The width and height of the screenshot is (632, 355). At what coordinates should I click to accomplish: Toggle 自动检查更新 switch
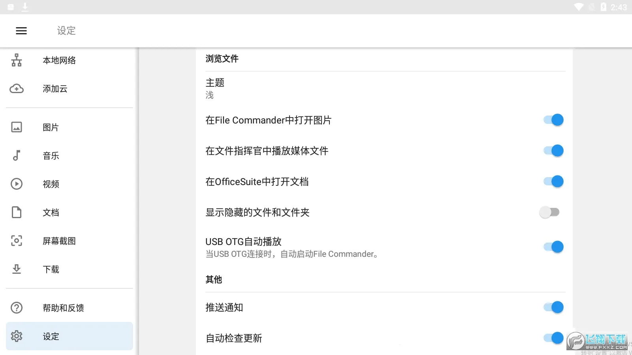[x=553, y=338]
